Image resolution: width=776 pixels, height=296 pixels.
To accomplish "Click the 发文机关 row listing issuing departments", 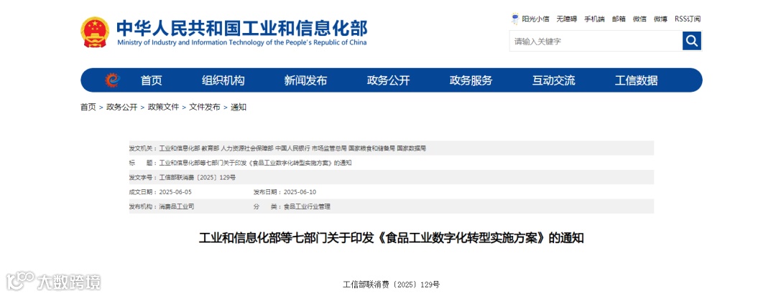I will [392, 148].
